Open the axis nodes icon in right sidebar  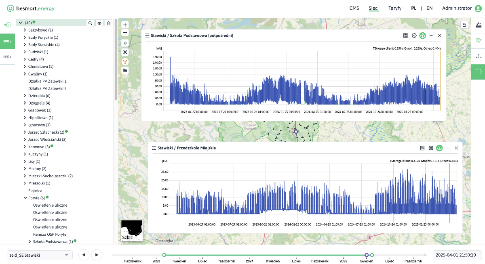coord(479,56)
